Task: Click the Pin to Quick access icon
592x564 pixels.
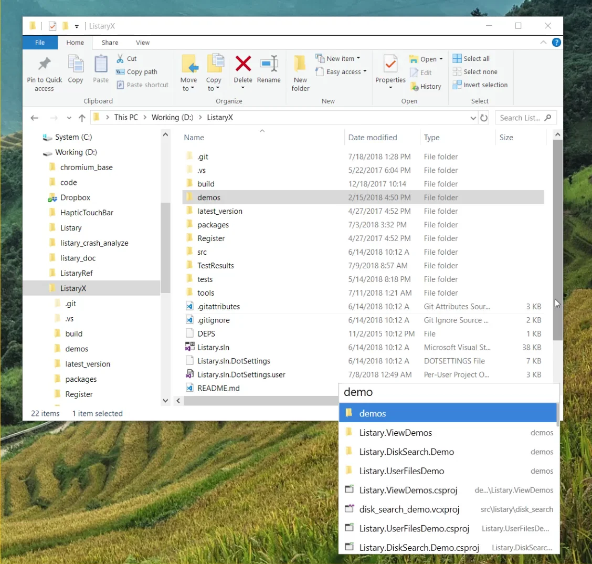Action: [44, 65]
